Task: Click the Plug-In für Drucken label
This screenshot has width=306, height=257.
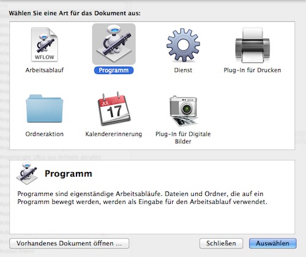Action: [252, 70]
